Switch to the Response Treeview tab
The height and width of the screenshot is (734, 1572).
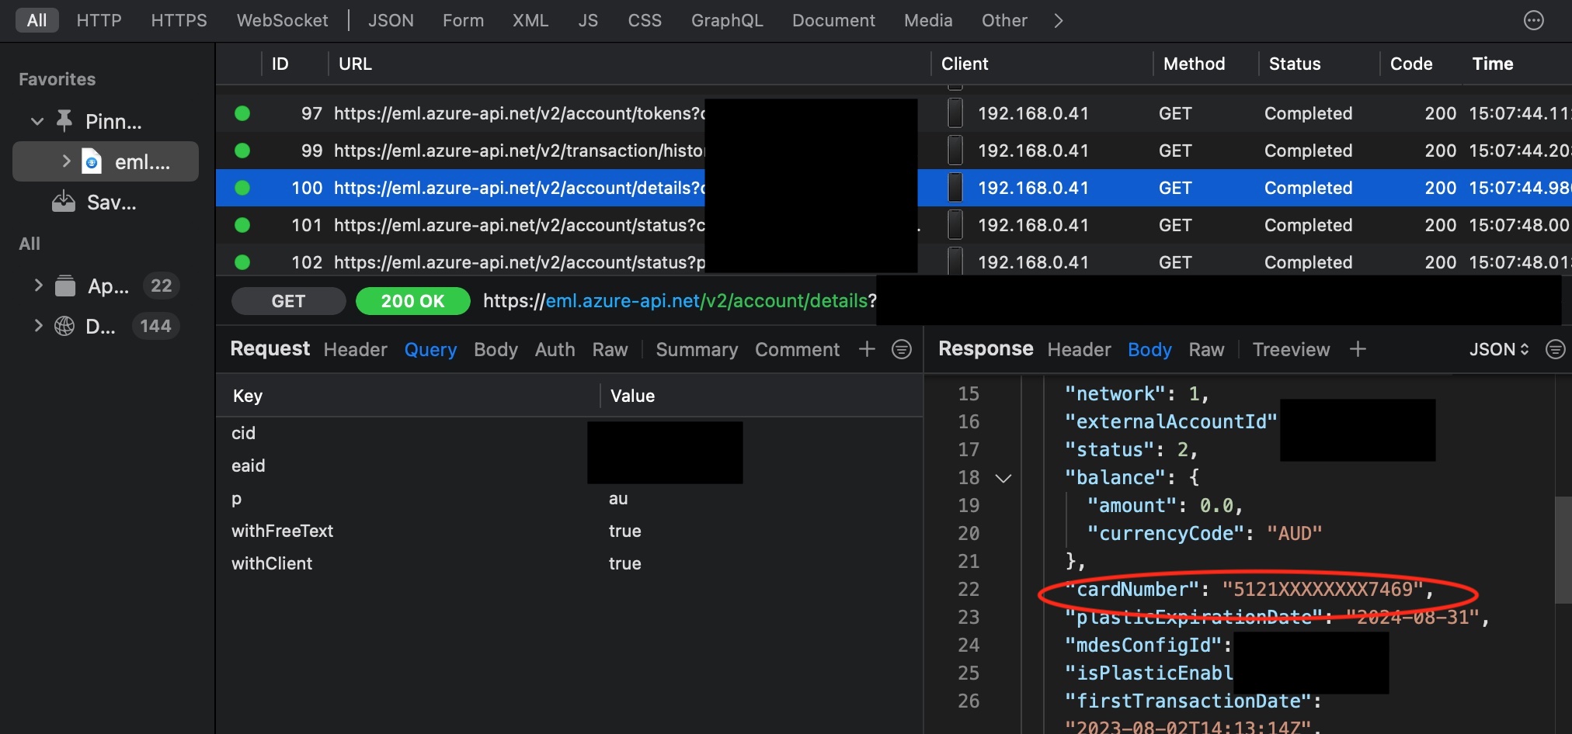pyautogui.click(x=1291, y=349)
